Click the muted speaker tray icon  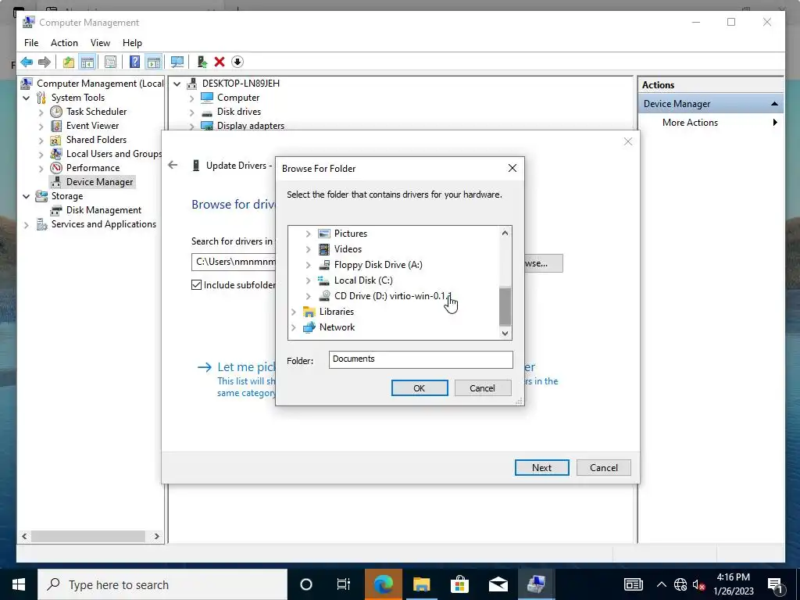point(699,584)
